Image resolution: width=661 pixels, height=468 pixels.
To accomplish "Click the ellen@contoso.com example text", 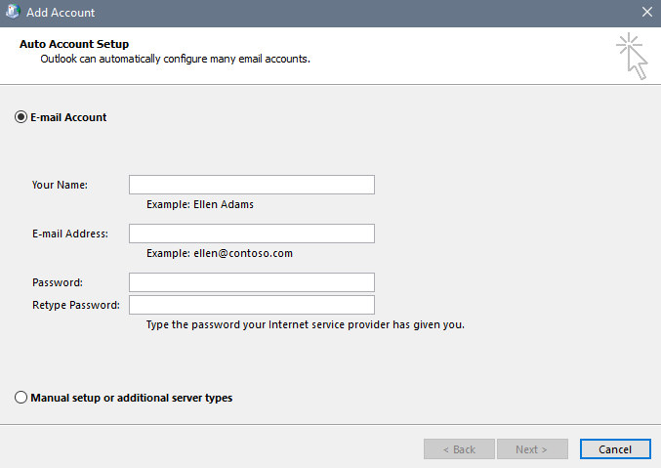I will coord(220,254).
